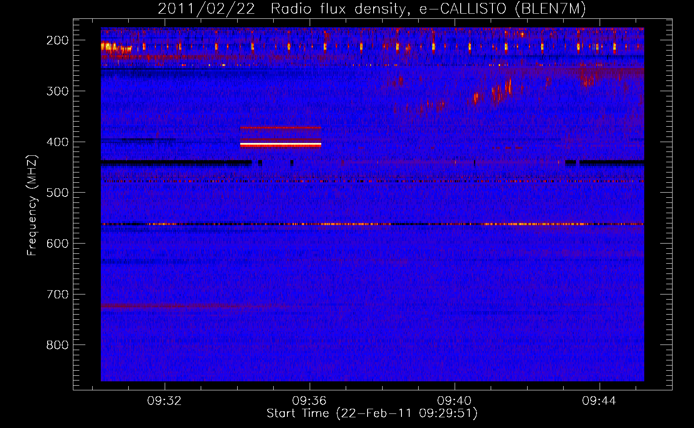
Task: Click the 09:32 time tick label
Action: point(164,401)
